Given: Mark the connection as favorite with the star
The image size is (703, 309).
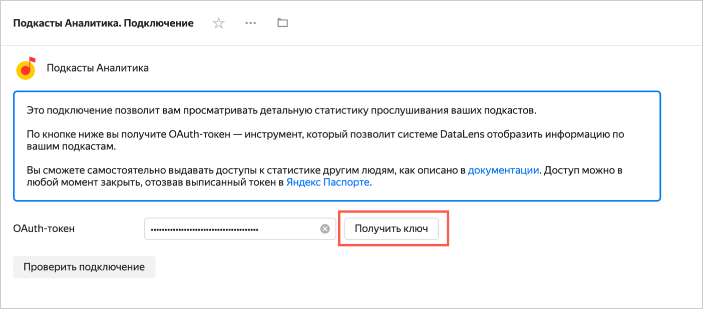Looking at the screenshot, I should coord(219,23).
